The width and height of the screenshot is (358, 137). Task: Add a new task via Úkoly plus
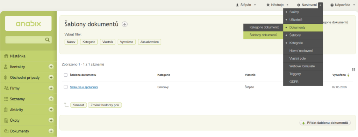51,120
